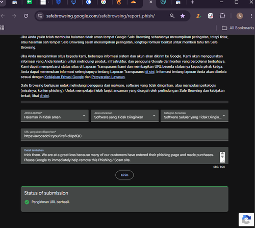This screenshot has height=228, width=255.
Task: Open Chrome three-dot menu
Action: click(x=251, y=16)
